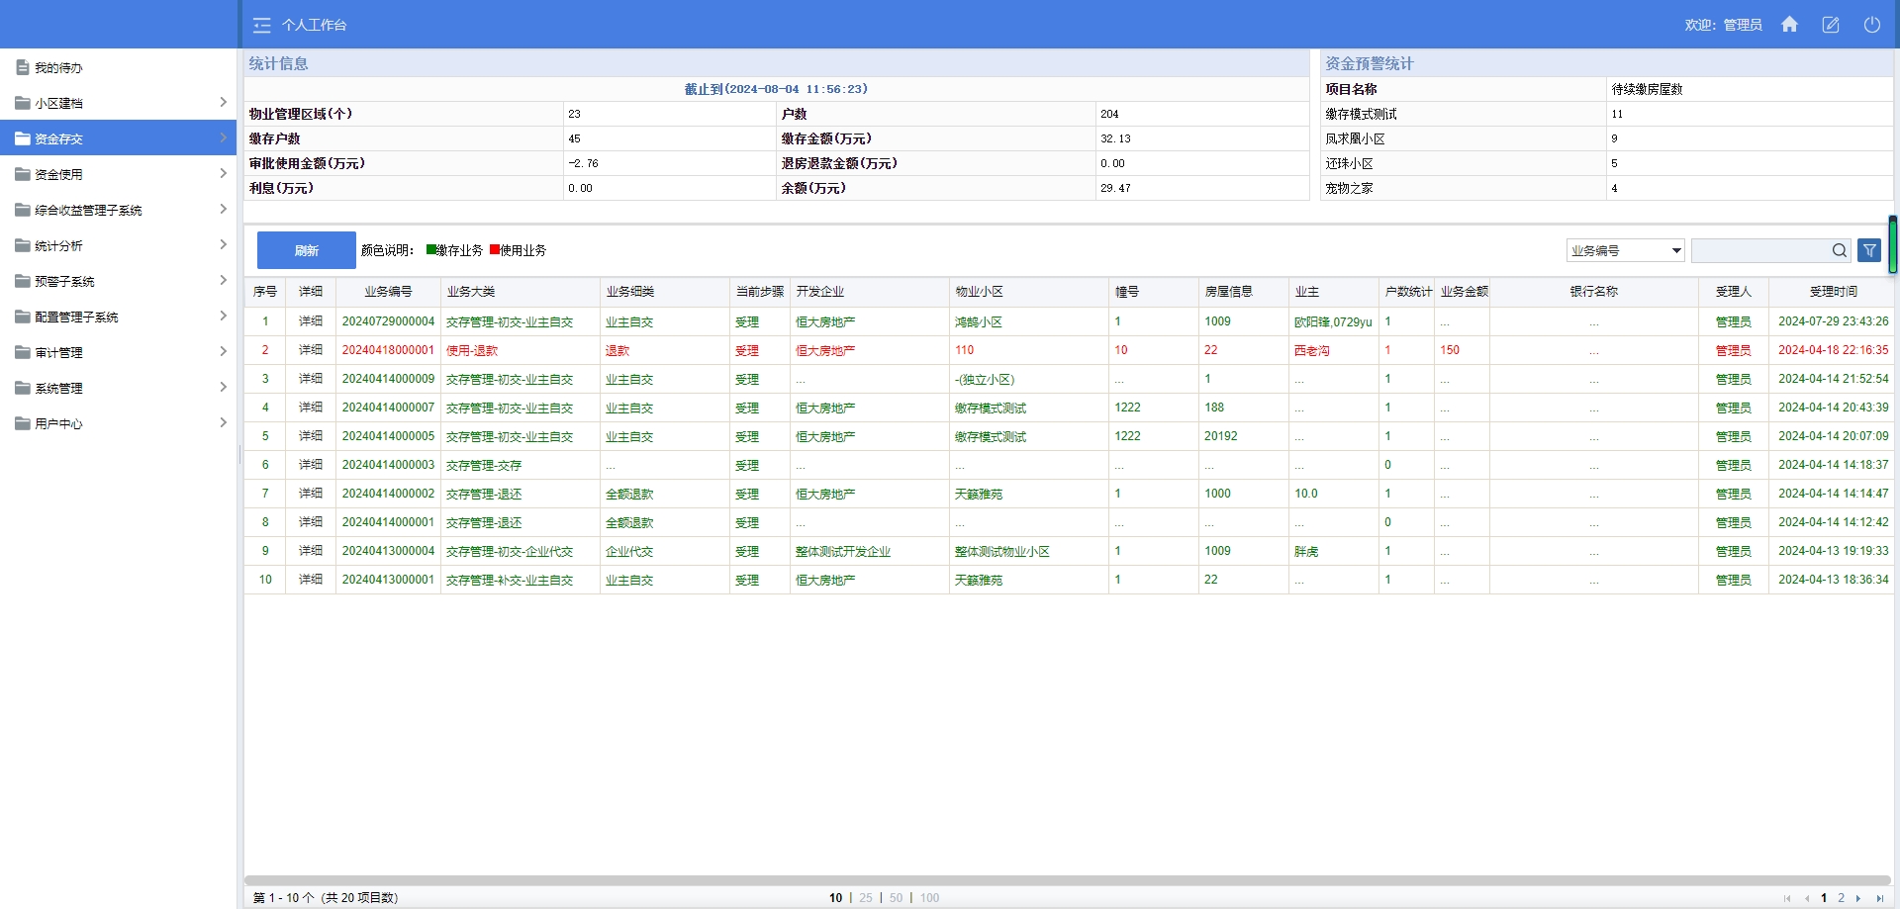The width and height of the screenshot is (1900, 909).
Task: Click 交存管理-初交-企业代交 cell
Action: [x=510, y=551]
